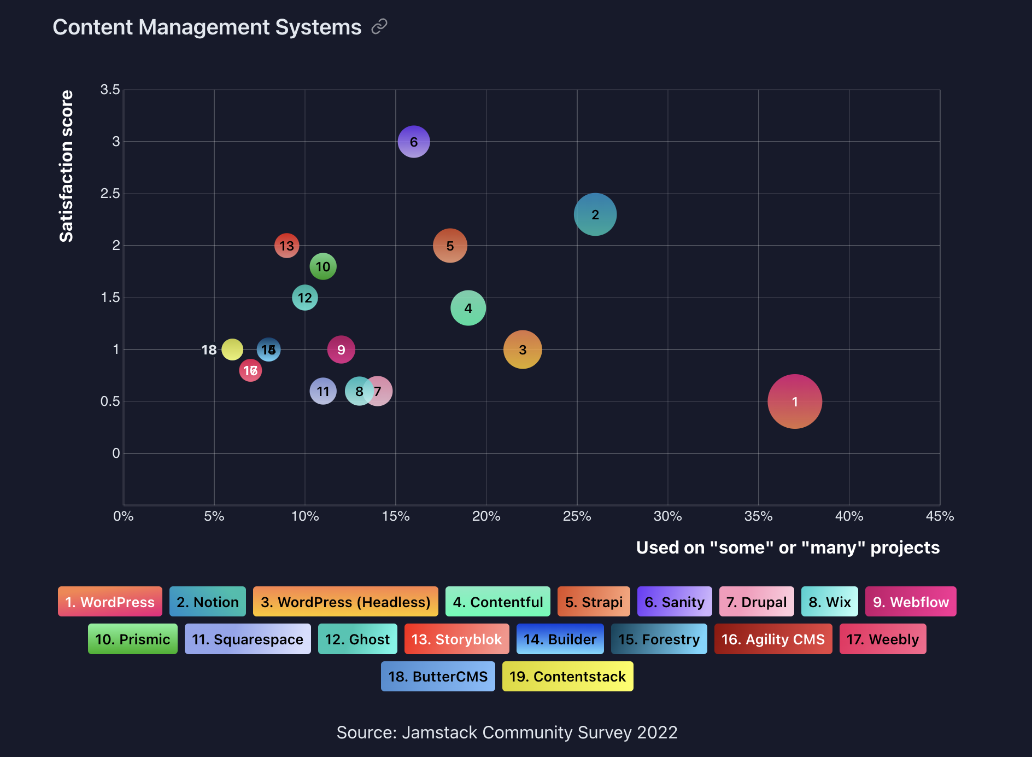
Task: Select bubble 5 Strapi on chart
Action: tap(450, 246)
